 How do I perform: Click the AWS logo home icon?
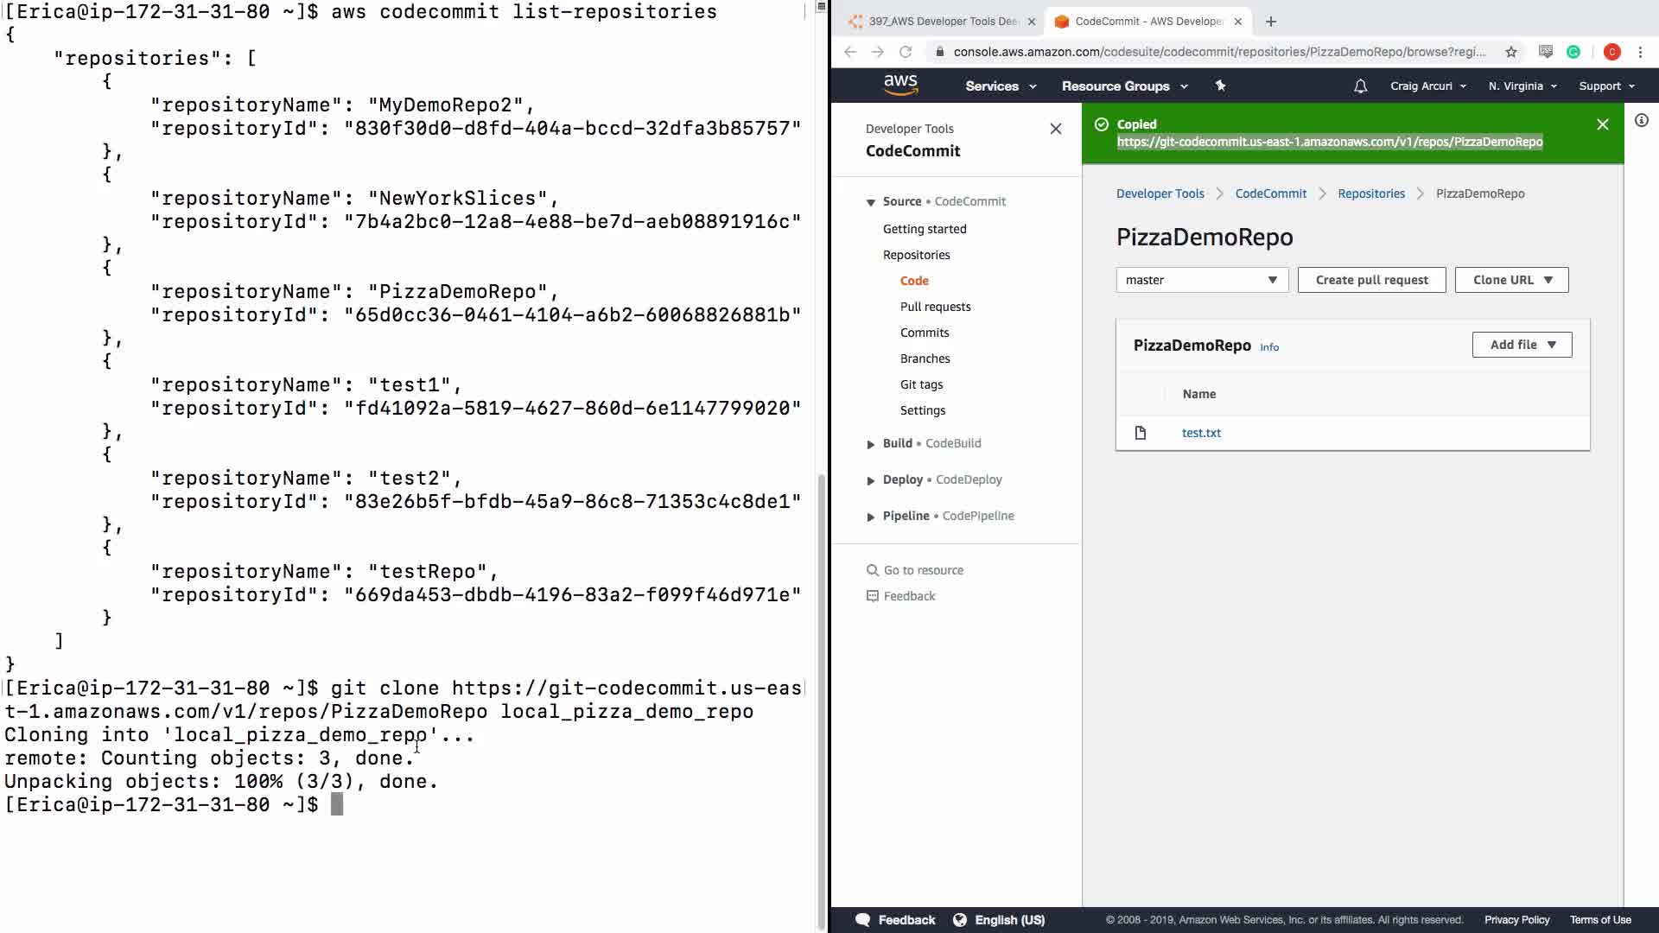[x=899, y=85]
